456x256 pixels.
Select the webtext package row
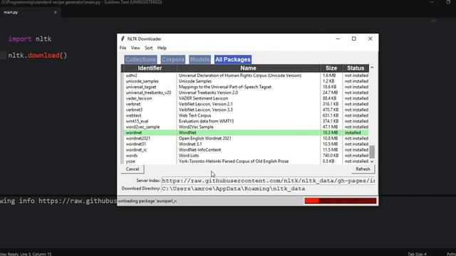pos(246,115)
